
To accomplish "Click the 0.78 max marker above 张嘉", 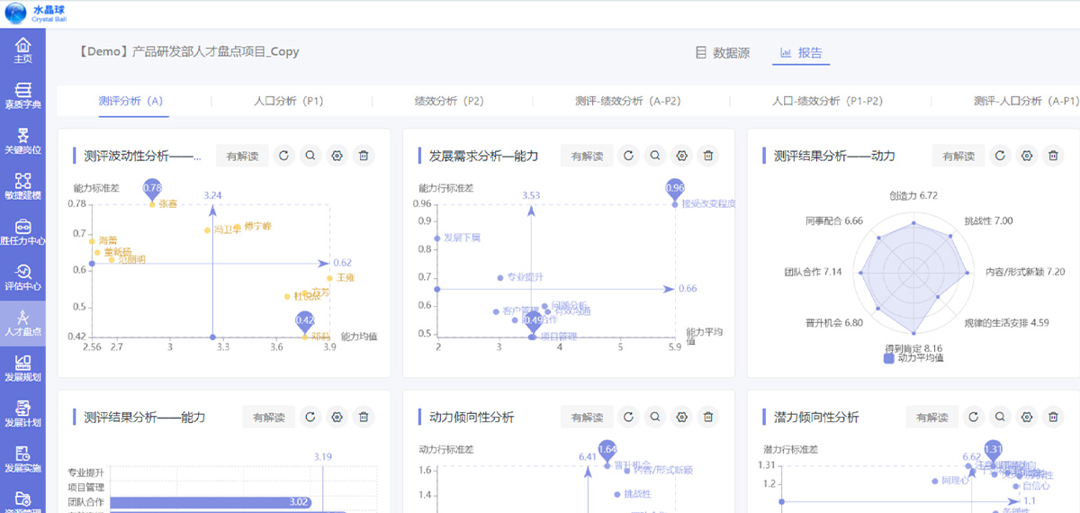I will pos(153,188).
